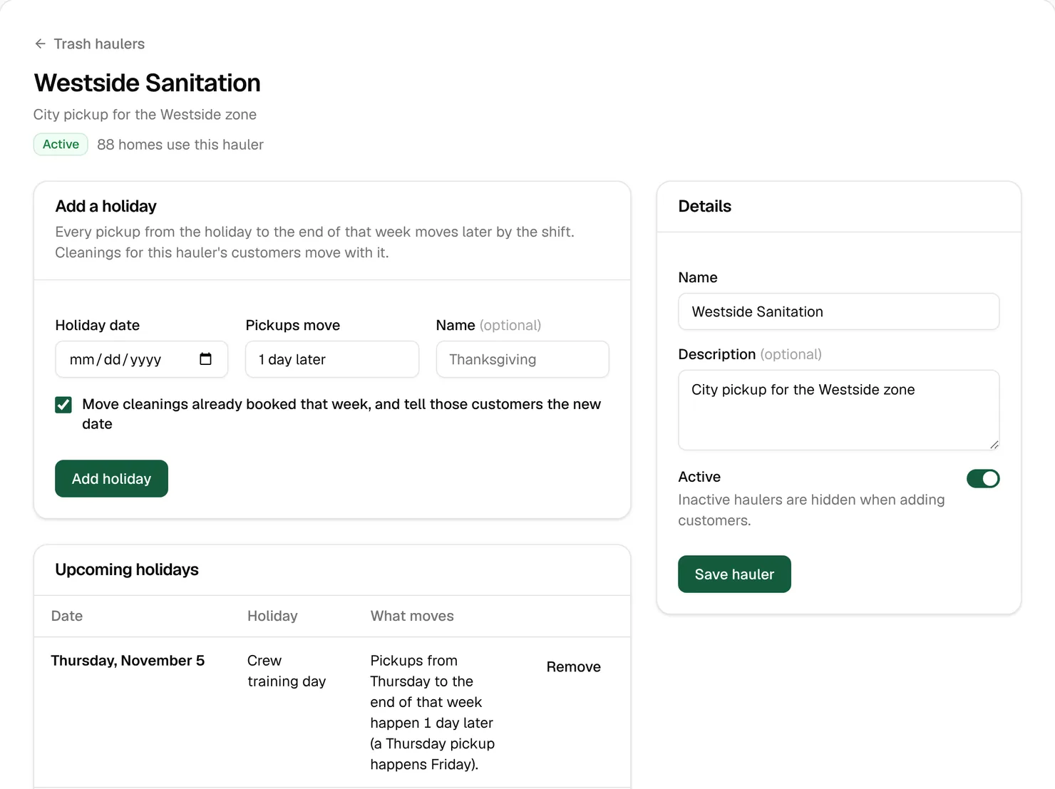This screenshot has height=789, width=1055.
Task: Click the Westside Sanitation page heading
Action: 147,83
